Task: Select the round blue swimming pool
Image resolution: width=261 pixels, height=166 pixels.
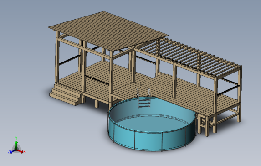Action: [152, 124]
